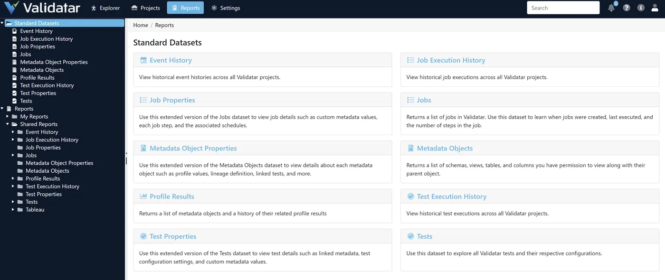This screenshot has height=280, width=665.
Task: Click the sidebar Tests dataset check icon
Action: point(14,101)
